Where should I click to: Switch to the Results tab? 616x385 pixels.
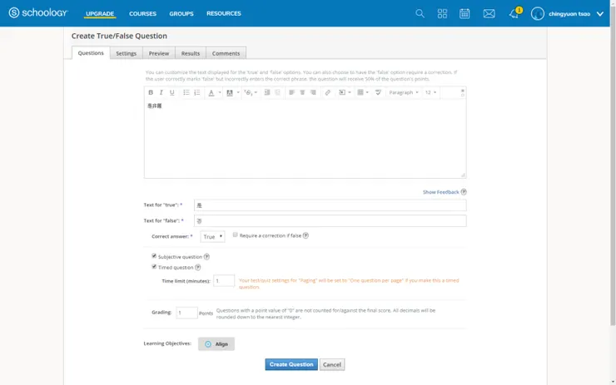point(191,53)
